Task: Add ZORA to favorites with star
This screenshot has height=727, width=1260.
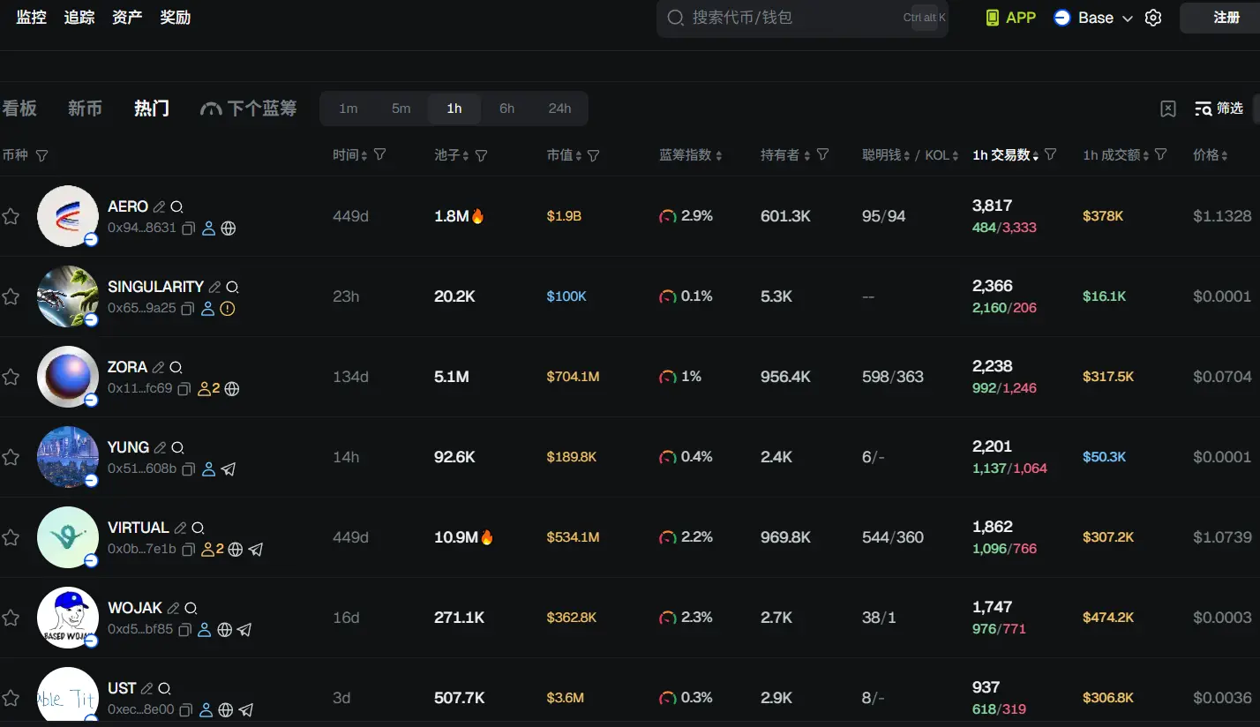Action: (11, 377)
